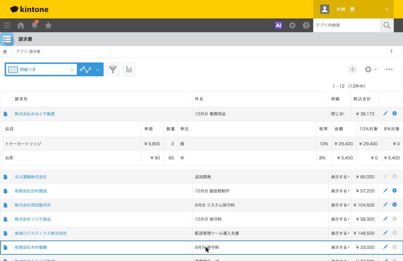Open help question mark icon
This screenshot has width=403, height=261.
pyautogui.click(x=306, y=25)
